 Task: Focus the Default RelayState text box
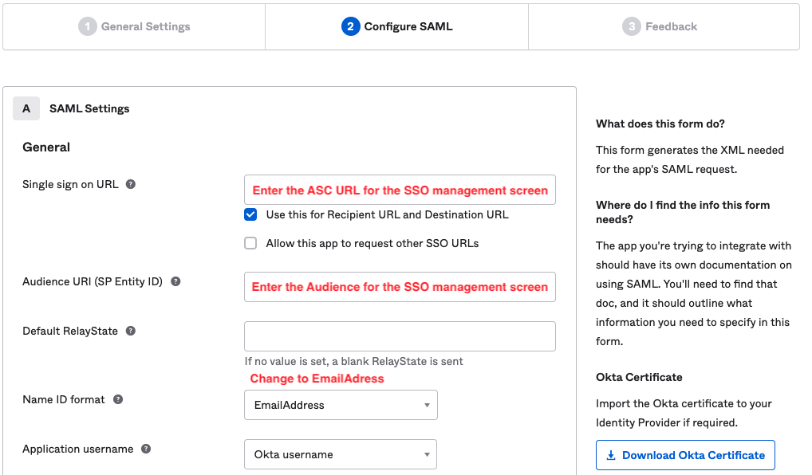pos(400,336)
